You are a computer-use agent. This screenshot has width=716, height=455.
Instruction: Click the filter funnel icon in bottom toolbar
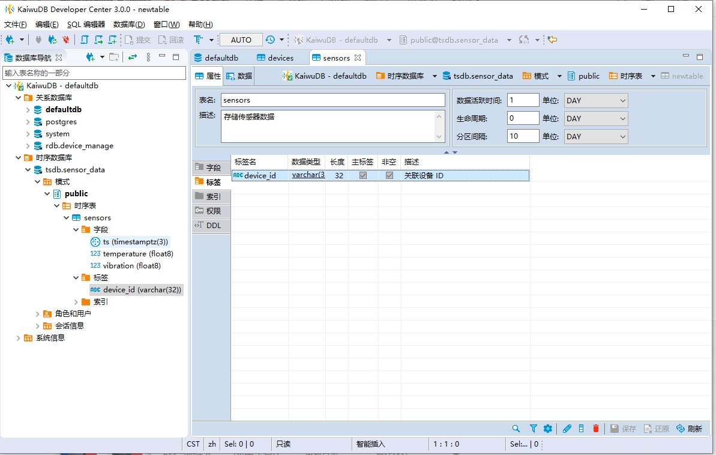tap(534, 429)
